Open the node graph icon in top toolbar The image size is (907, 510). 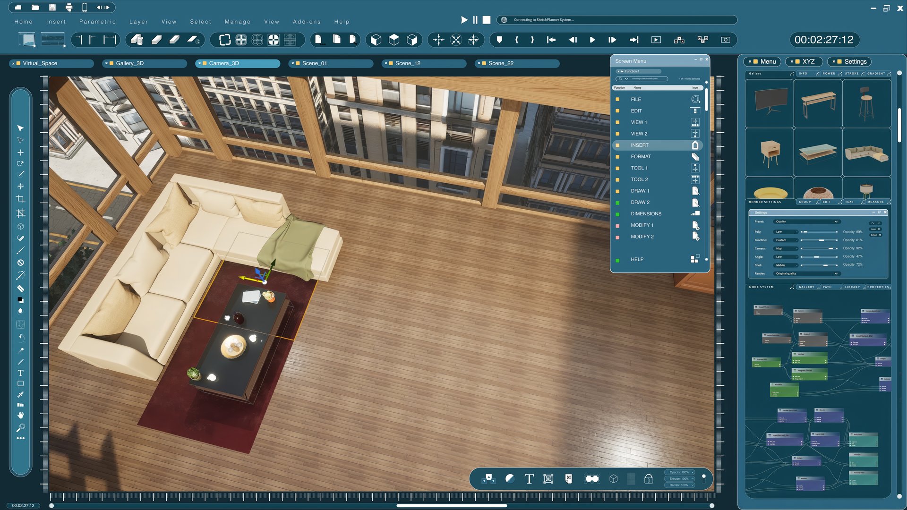(679, 40)
